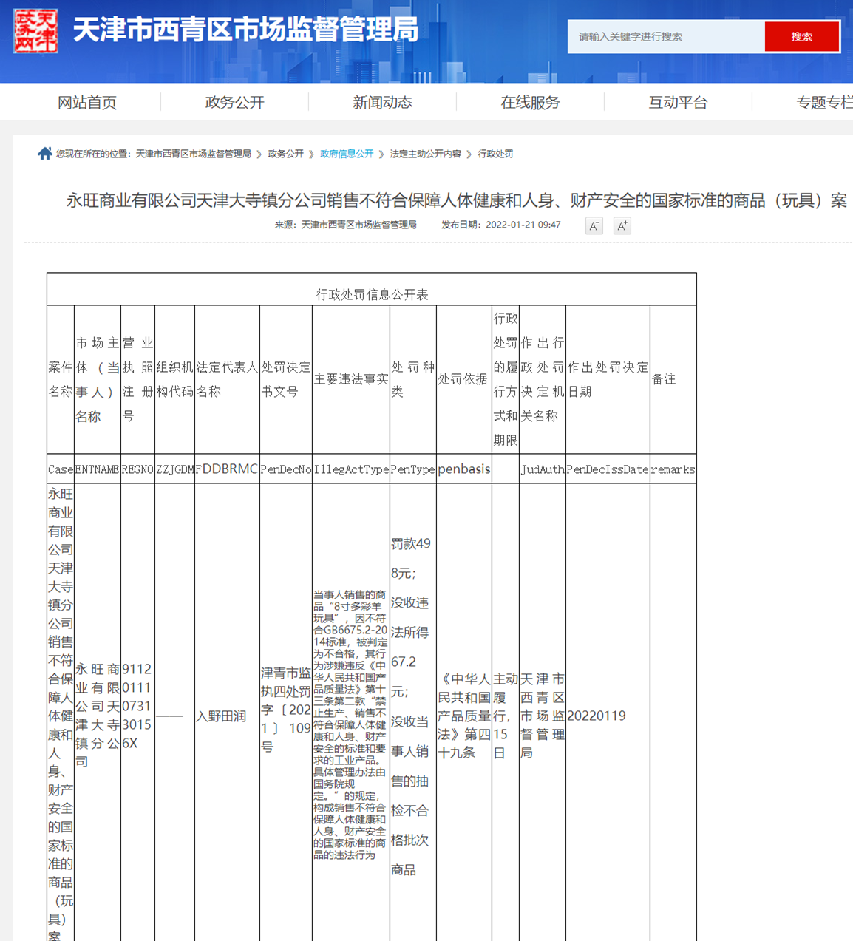
Task: Click breadcrumb link 天津市西青区市场监督管理局
Action: (x=194, y=154)
